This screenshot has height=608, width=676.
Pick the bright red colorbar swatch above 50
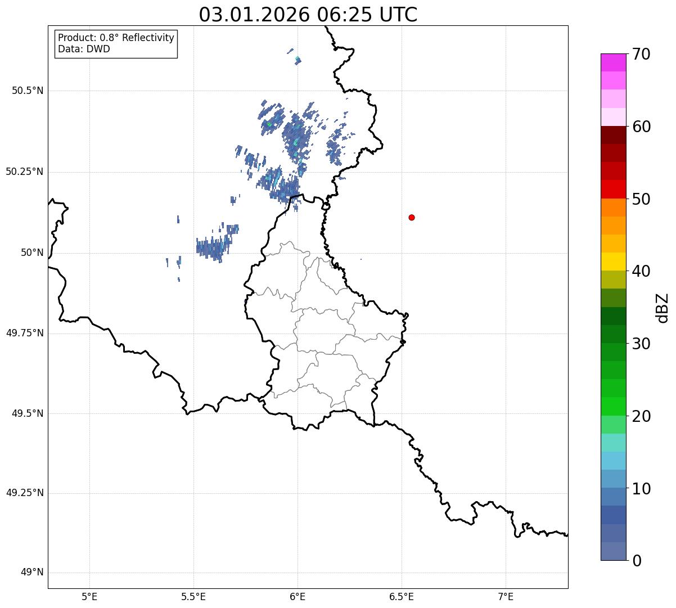click(613, 189)
